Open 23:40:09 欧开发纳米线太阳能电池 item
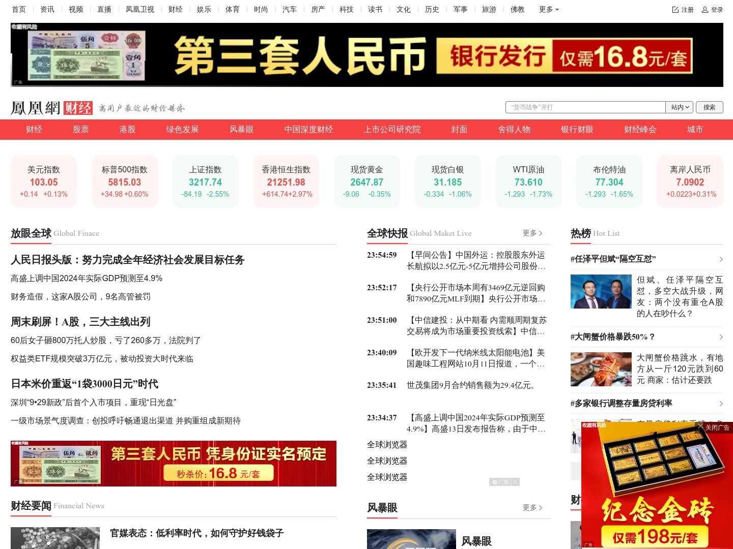The height and width of the screenshot is (549, 733). (x=476, y=358)
